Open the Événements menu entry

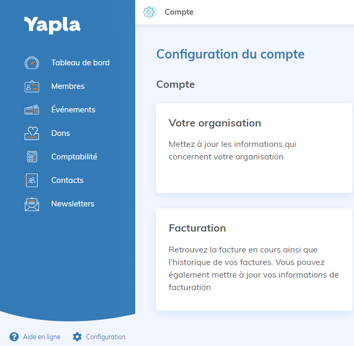(x=60, y=110)
